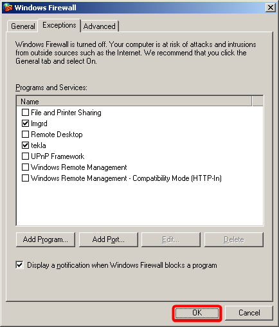Click the Windows Firewall title bar icon
The height and width of the screenshot is (327, 279).
(x=8, y=8)
